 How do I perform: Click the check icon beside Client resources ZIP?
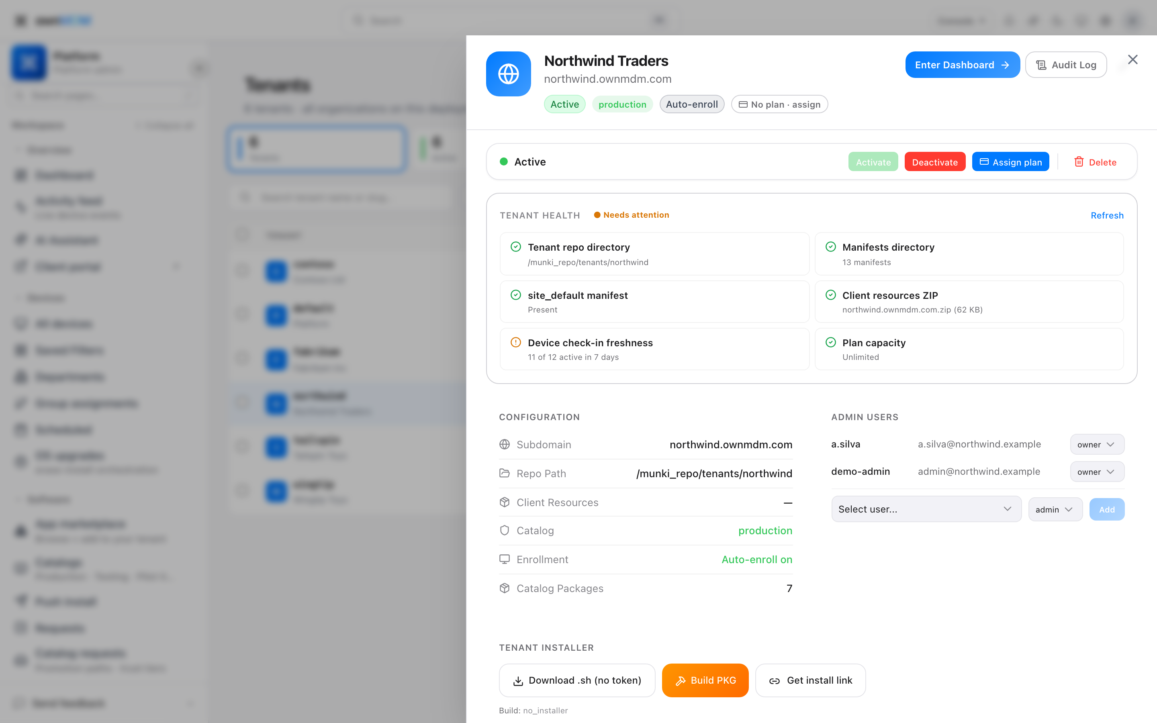point(830,295)
